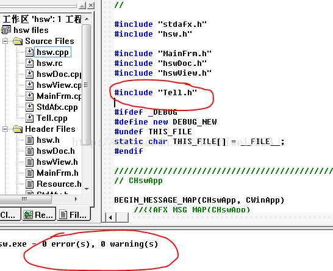This screenshot has height=271, width=333.
Task: Click the // CHswApp comment line
Action: [x=138, y=181]
